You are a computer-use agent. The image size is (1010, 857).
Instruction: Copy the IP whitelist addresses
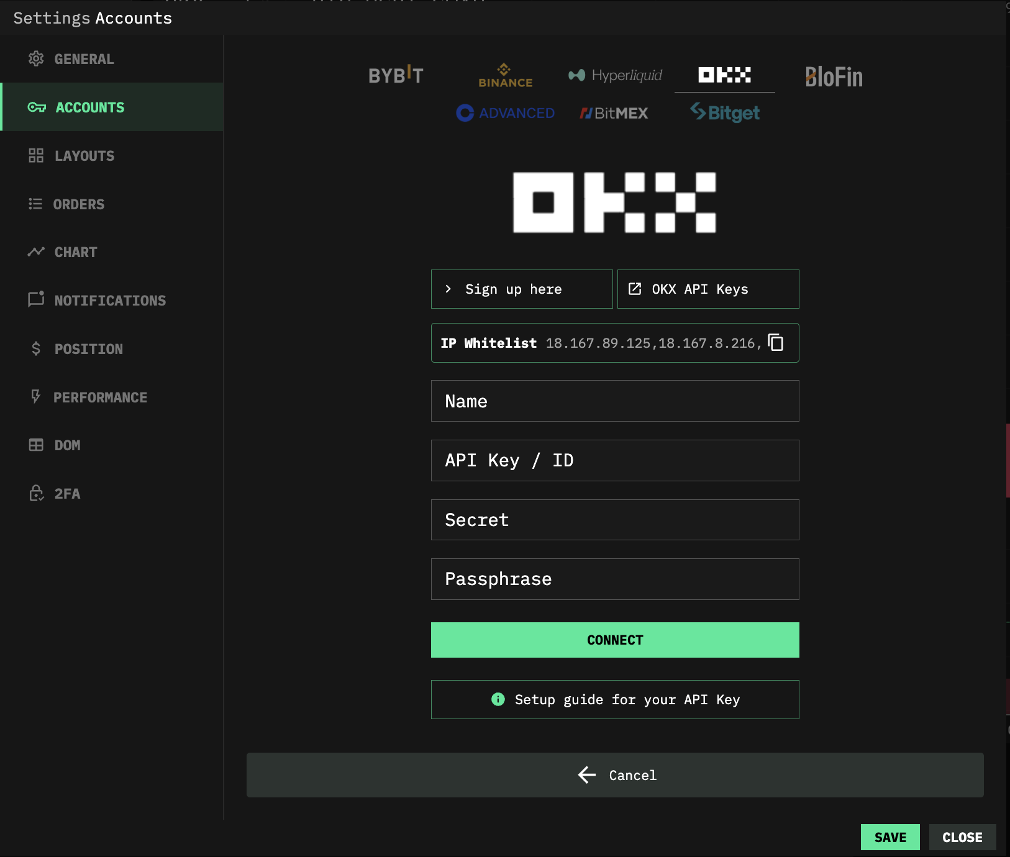pyautogui.click(x=776, y=343)
